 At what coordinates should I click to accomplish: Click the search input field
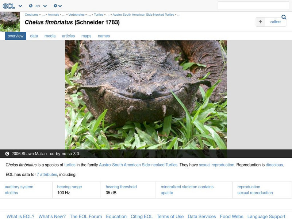point(254,6)
